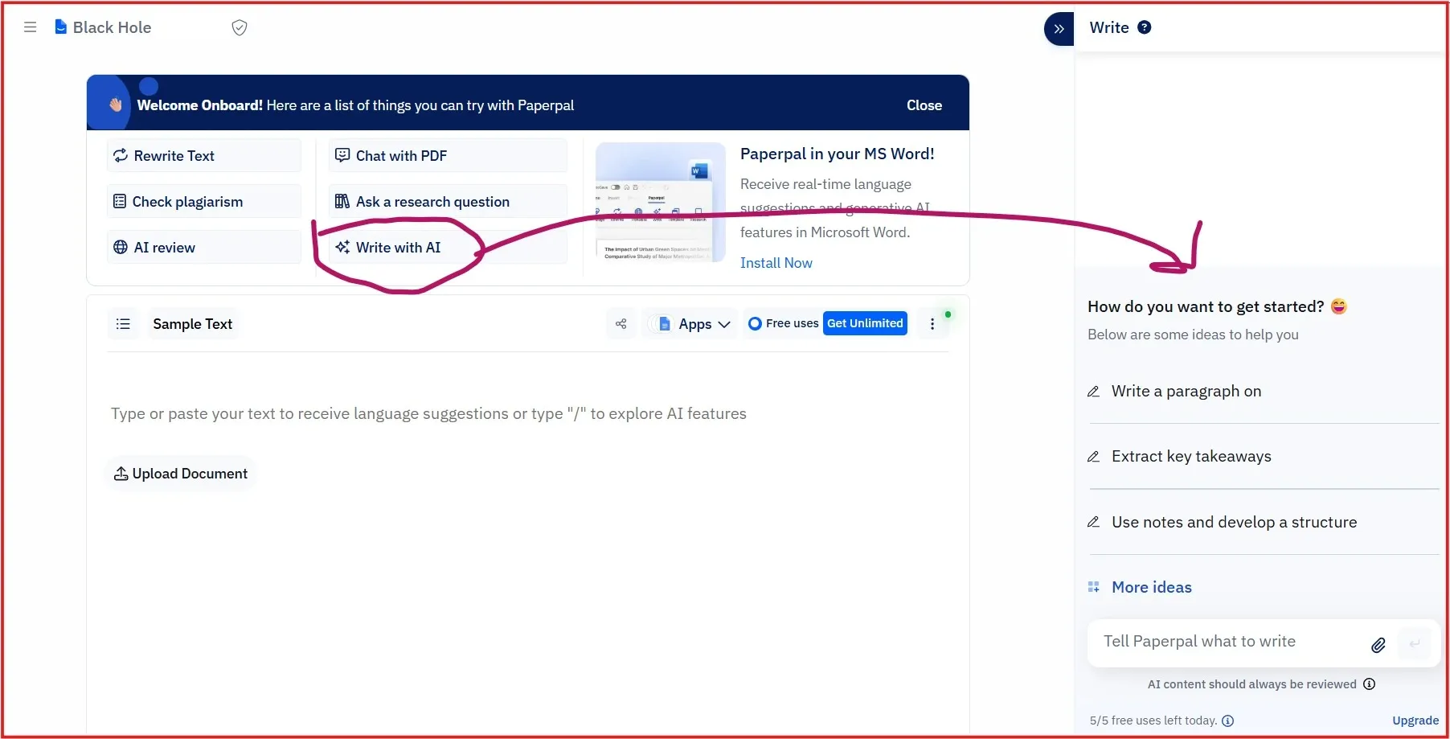Click the submit arrow button in prompt box
1450x739 pixels.
pos(1415,643)
